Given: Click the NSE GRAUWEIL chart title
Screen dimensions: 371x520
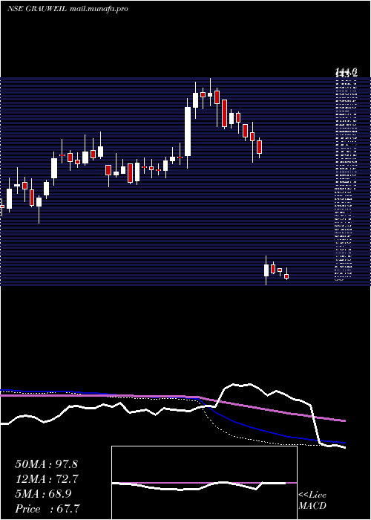Looking at the screenshot, I should [x=68, y=9].
